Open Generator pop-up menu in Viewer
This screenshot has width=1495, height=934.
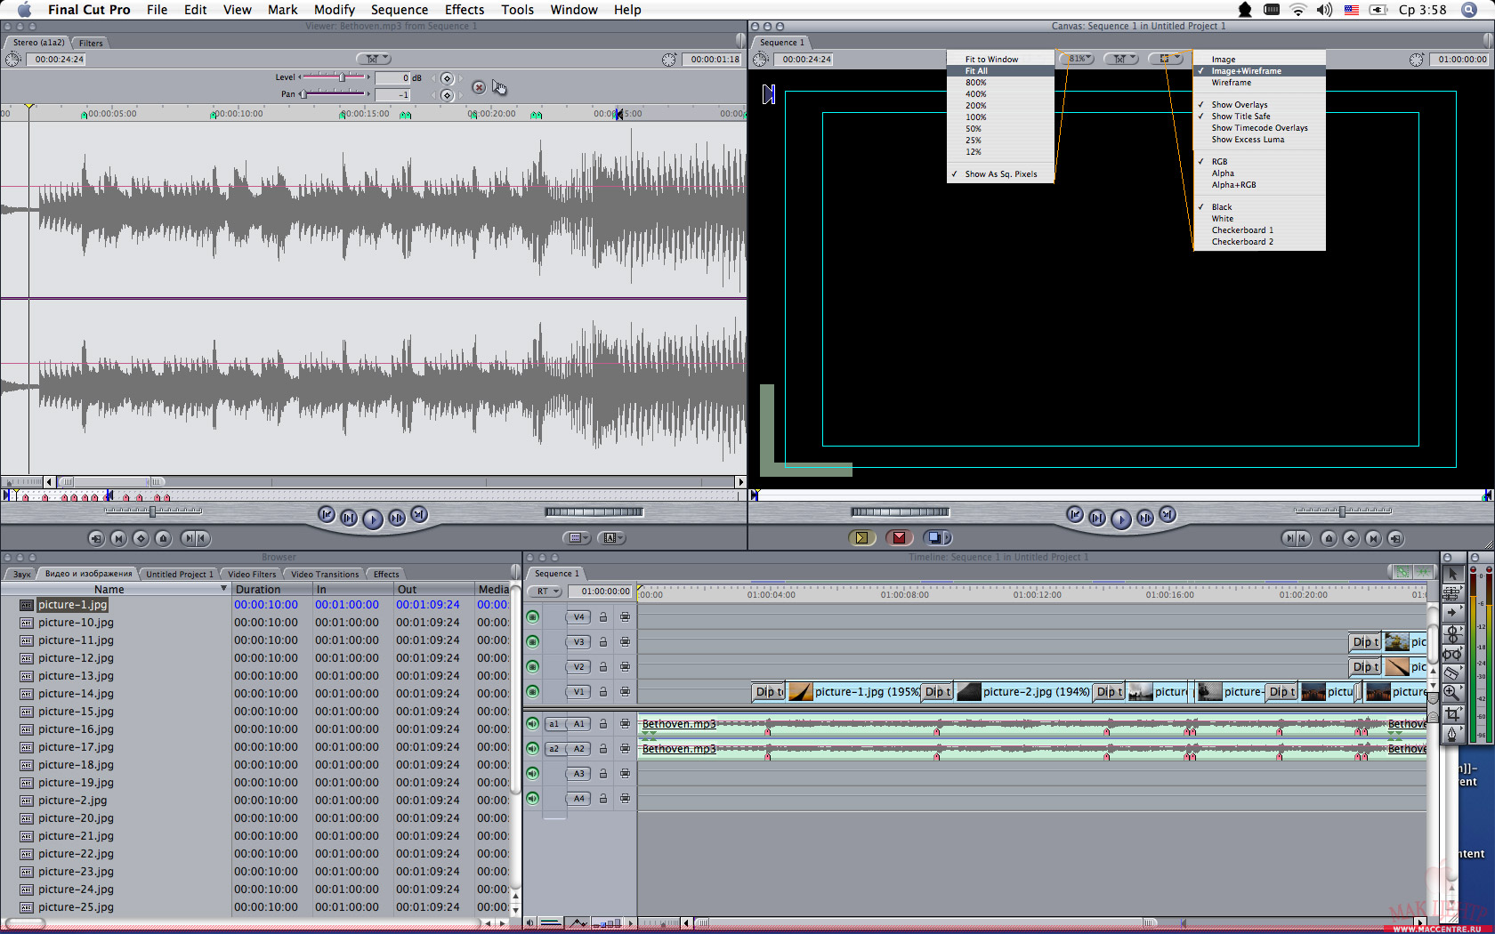(x=611, y=537)
